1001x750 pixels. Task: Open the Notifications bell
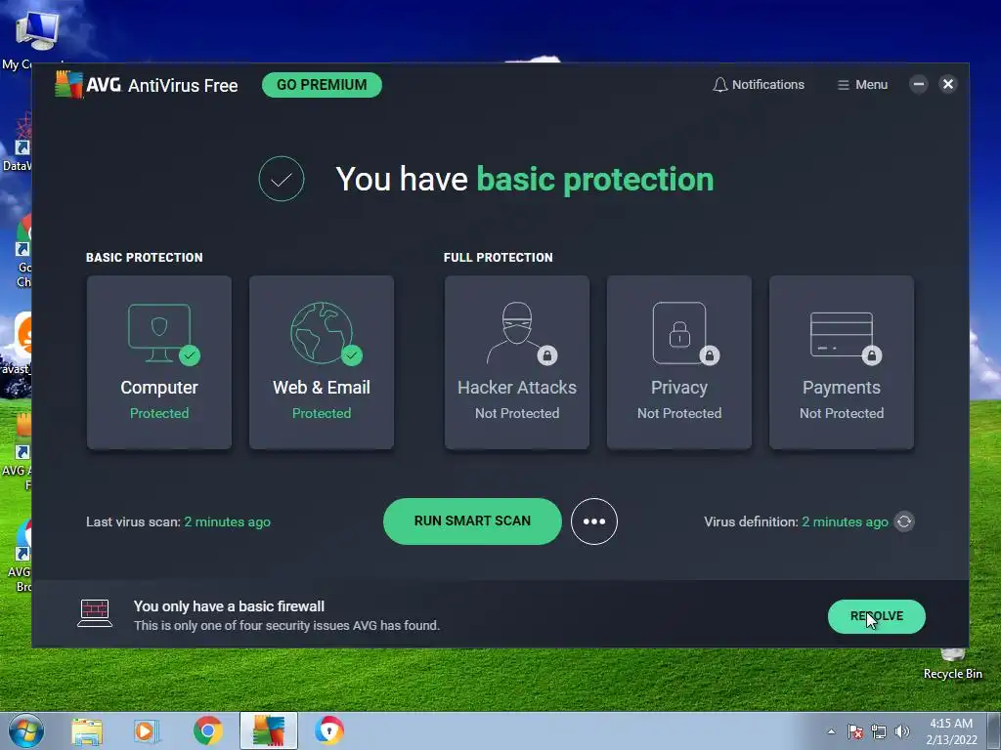pos(759,85)
